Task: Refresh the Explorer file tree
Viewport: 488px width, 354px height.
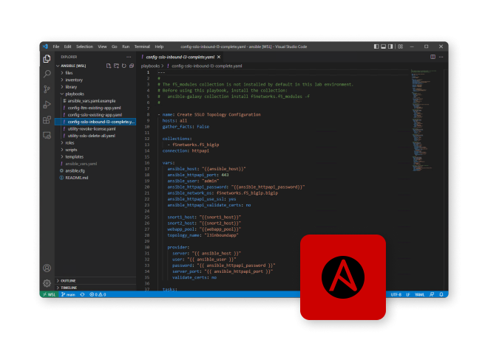Action: point(124,66)
